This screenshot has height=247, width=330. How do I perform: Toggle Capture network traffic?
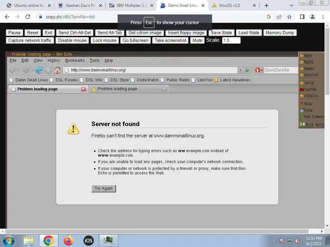pos(30,40)
